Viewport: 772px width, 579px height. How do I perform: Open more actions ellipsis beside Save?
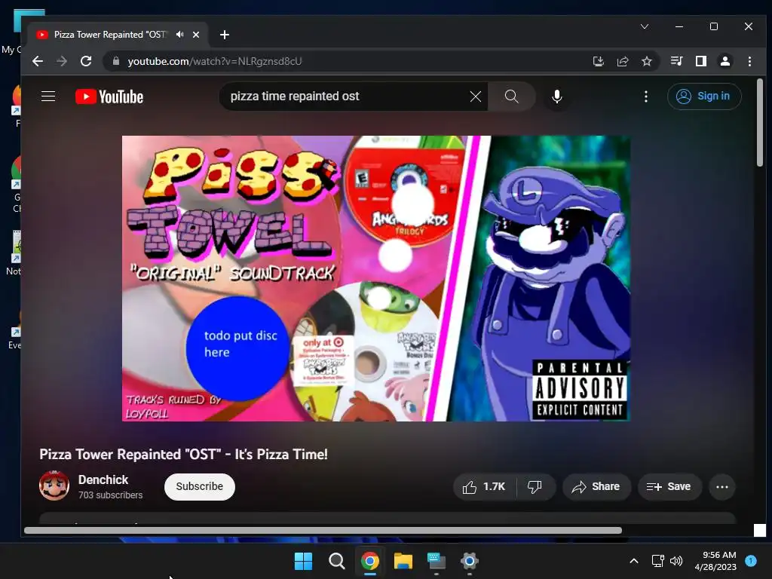(x=721, y=486)
